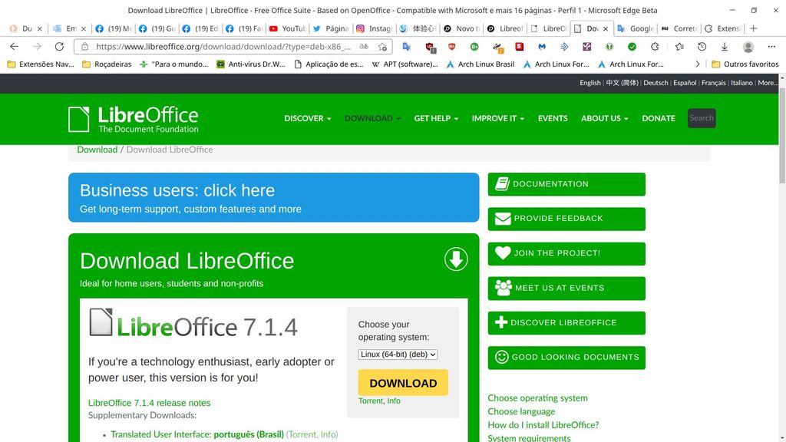The height and width of the screenshot is (442, 786).
Task: Open the browser profile avatar
Action: 748,47
